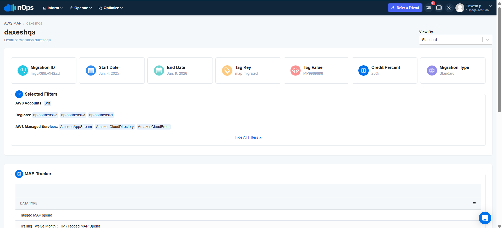Open the chat support bubble
The image size is (502, 228).
[x=485, y=218]
